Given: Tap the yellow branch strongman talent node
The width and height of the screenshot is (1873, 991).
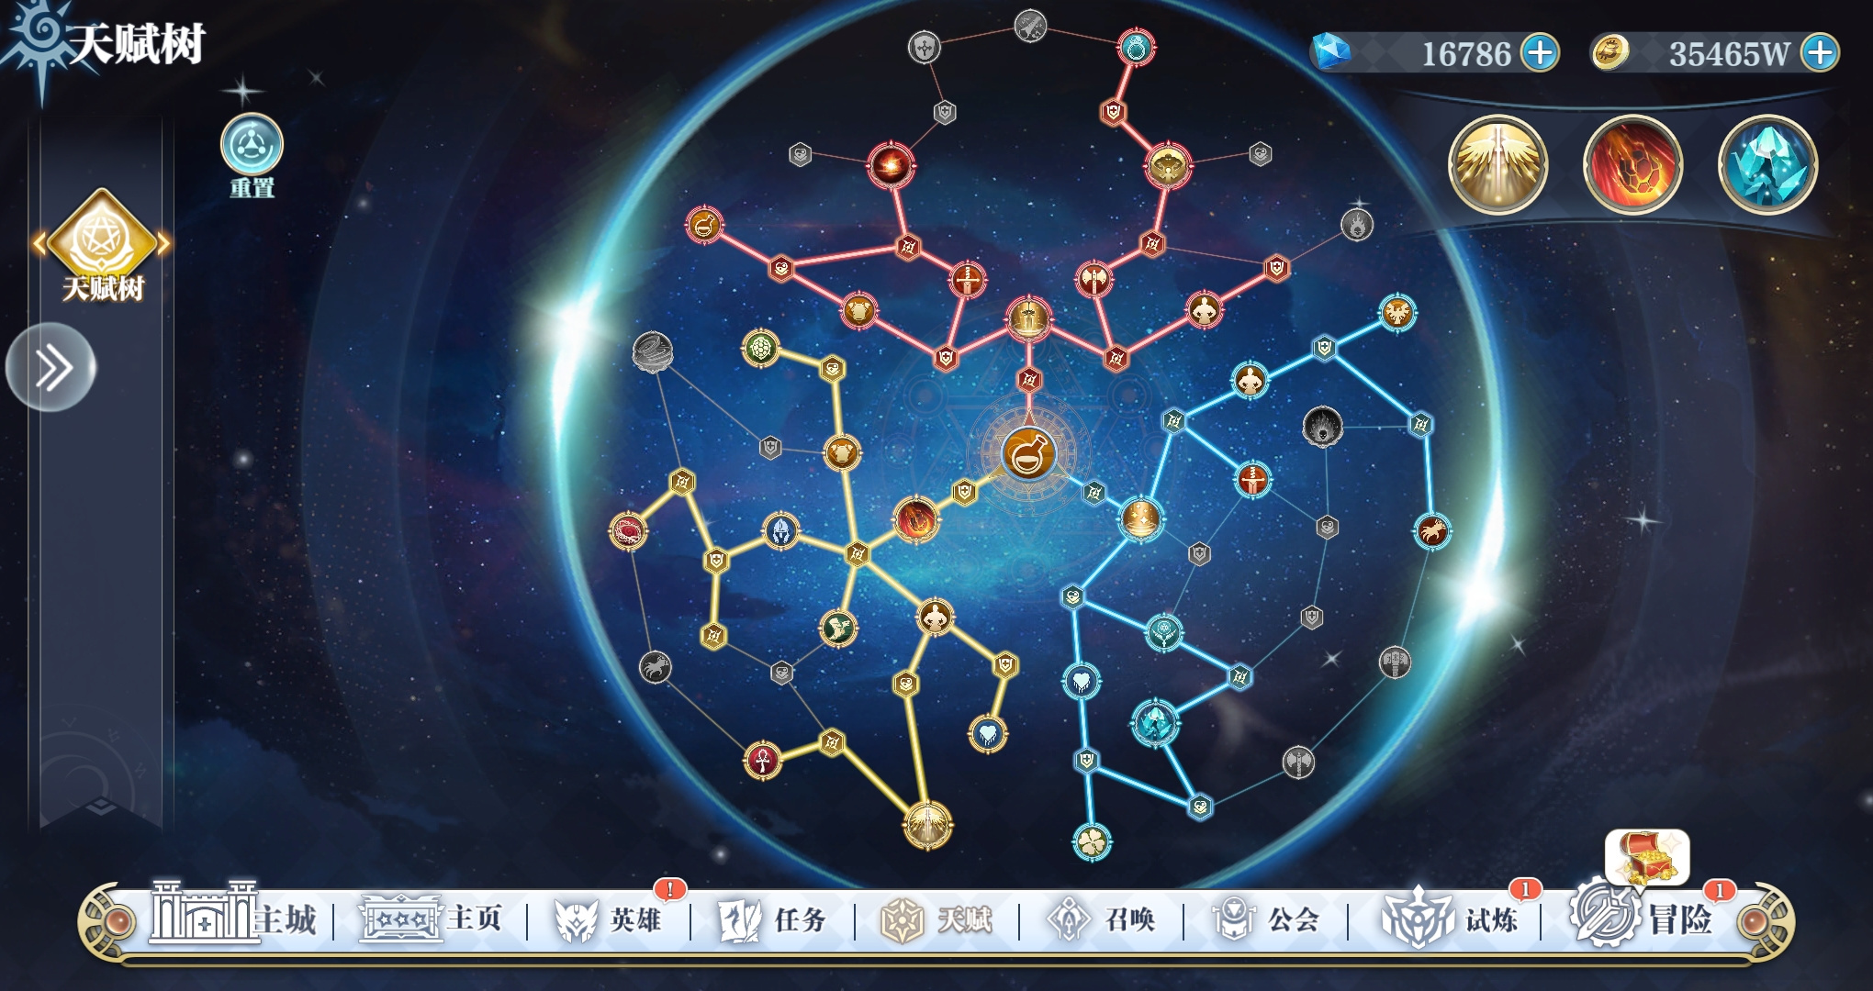Looking at the screenshot, I should [936, 618].
